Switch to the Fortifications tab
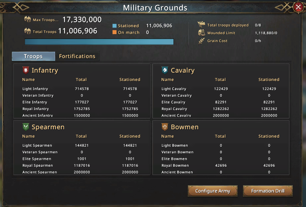The image size is (306, 207). pos(77,56)
